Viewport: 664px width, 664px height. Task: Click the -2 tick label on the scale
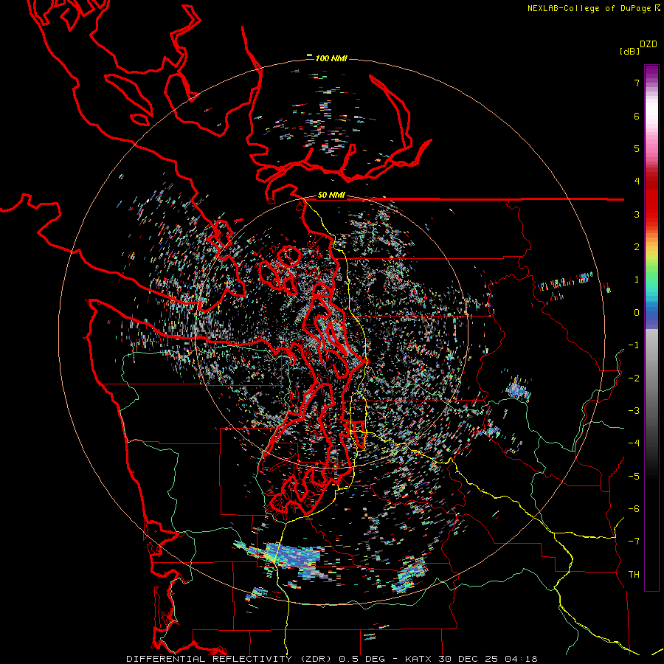point(634,378)
